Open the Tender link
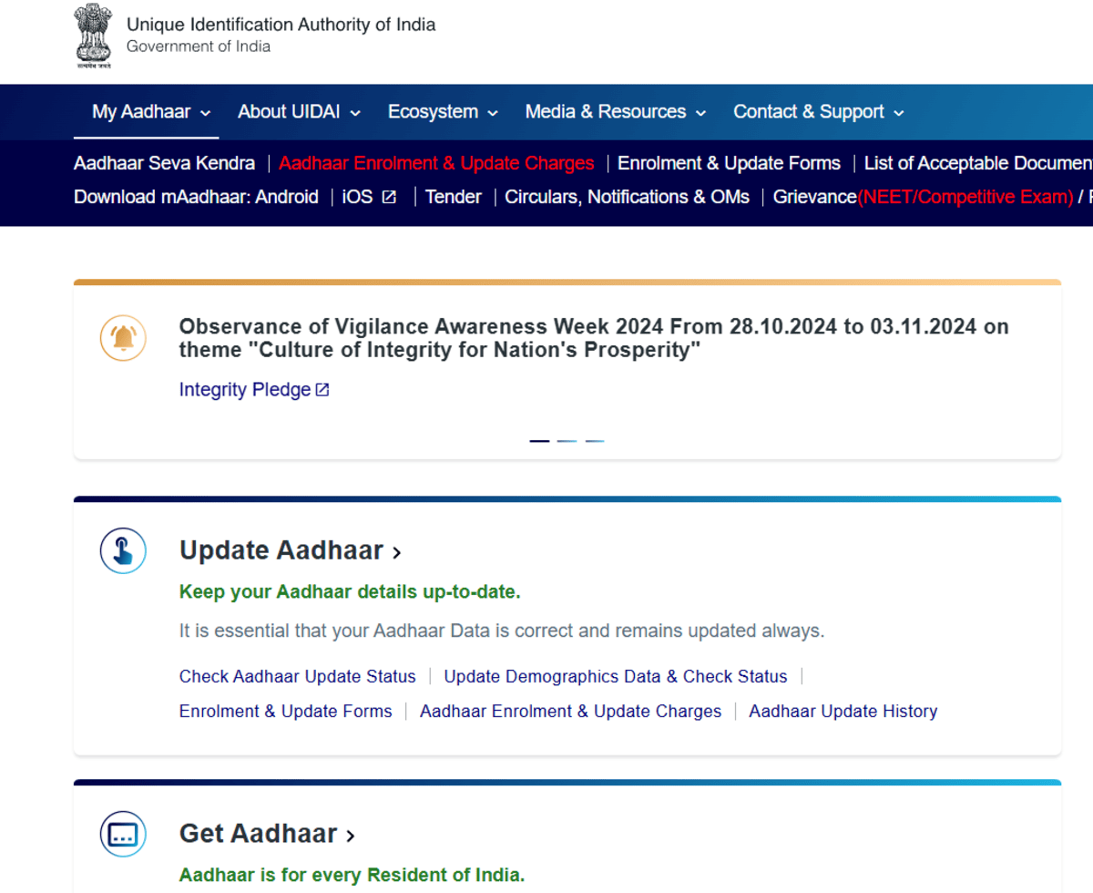This screenshot has width=1093, height=893. [x=454, y=197]
